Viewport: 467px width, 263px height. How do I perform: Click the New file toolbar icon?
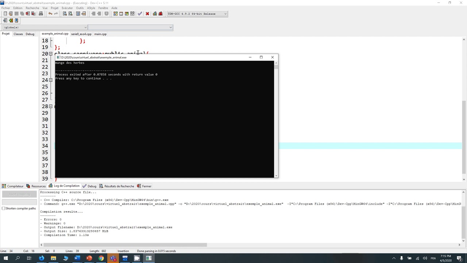click(5, 14)
